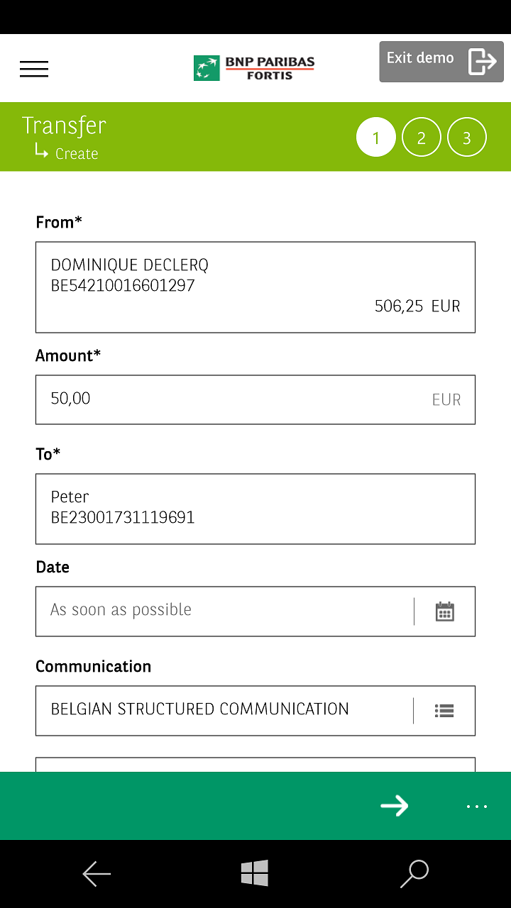Open the Belgian Structured Communication field
Screen dimensions: 511x908
224,710
